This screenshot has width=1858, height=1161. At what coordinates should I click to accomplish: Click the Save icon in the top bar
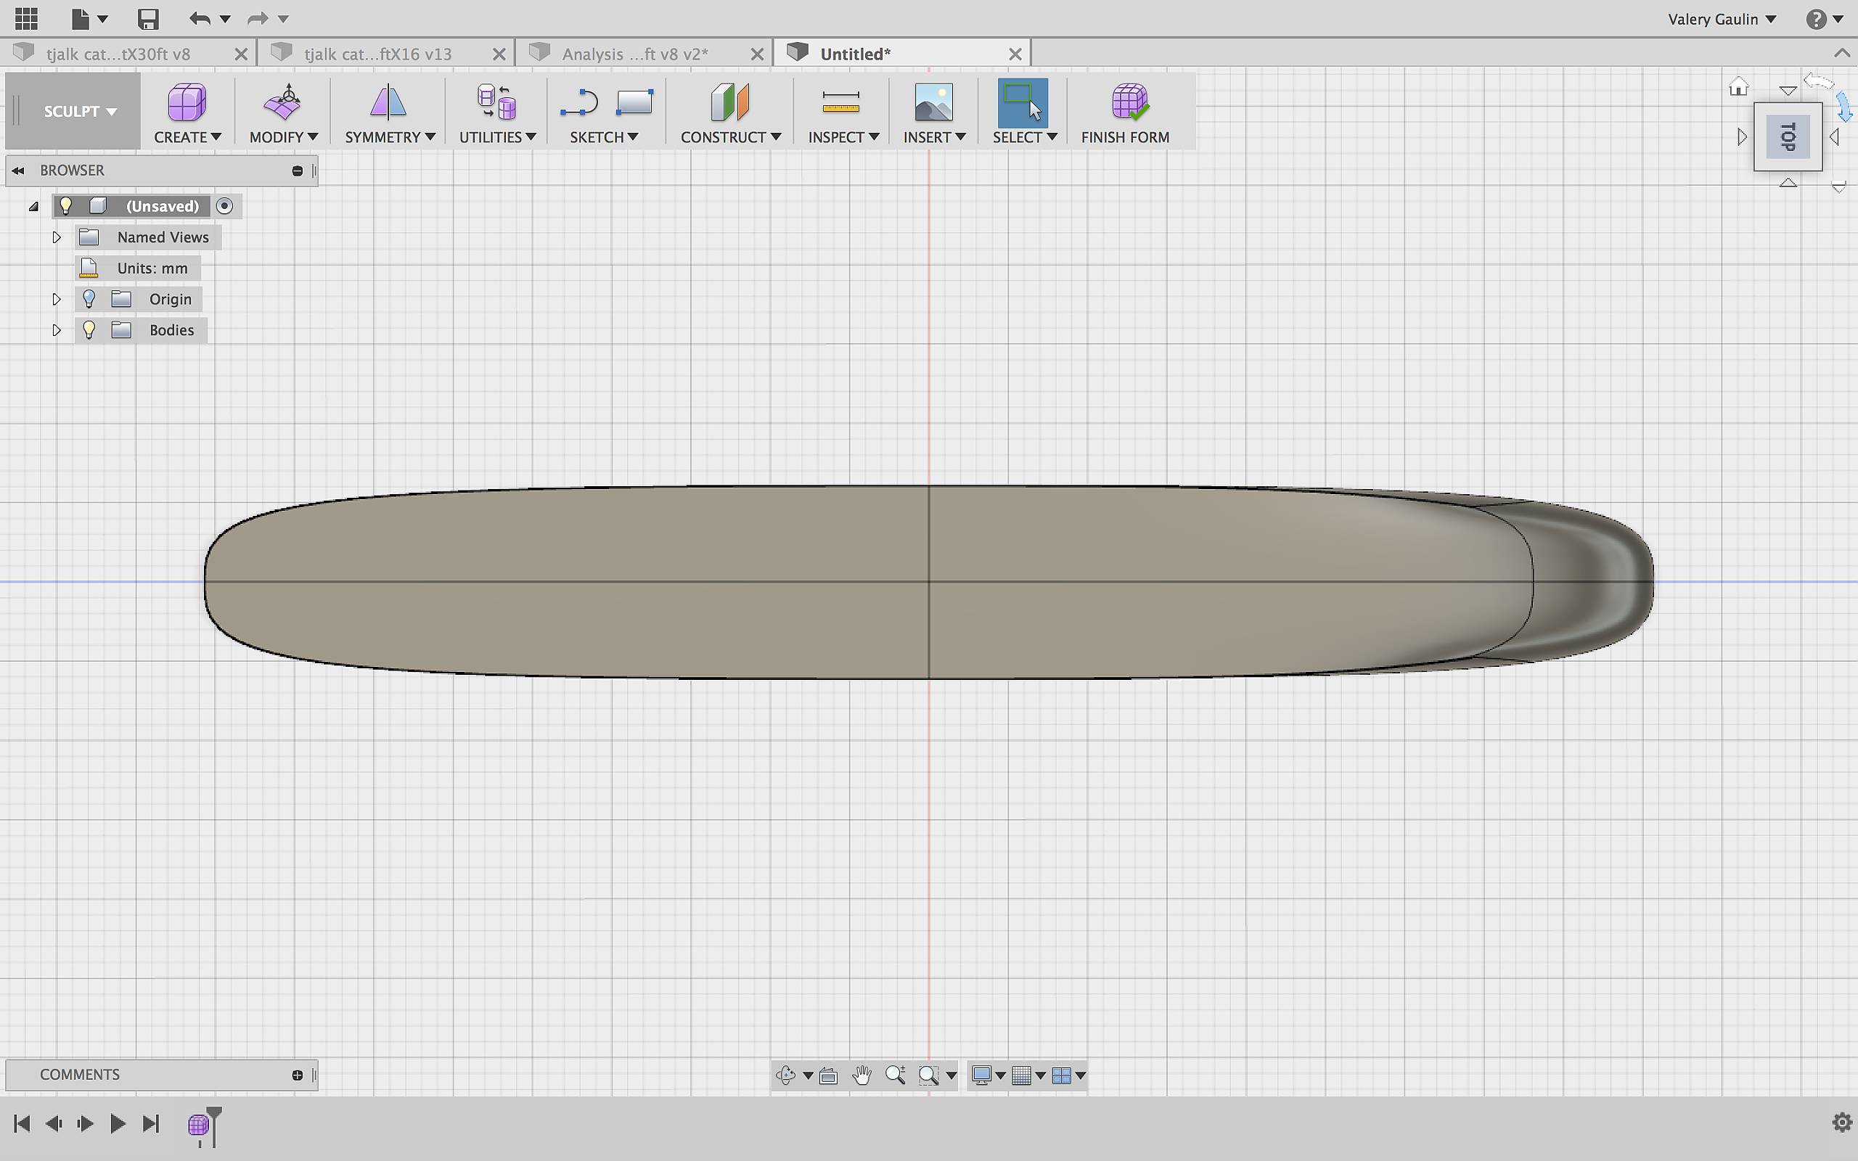click(147, 18)
